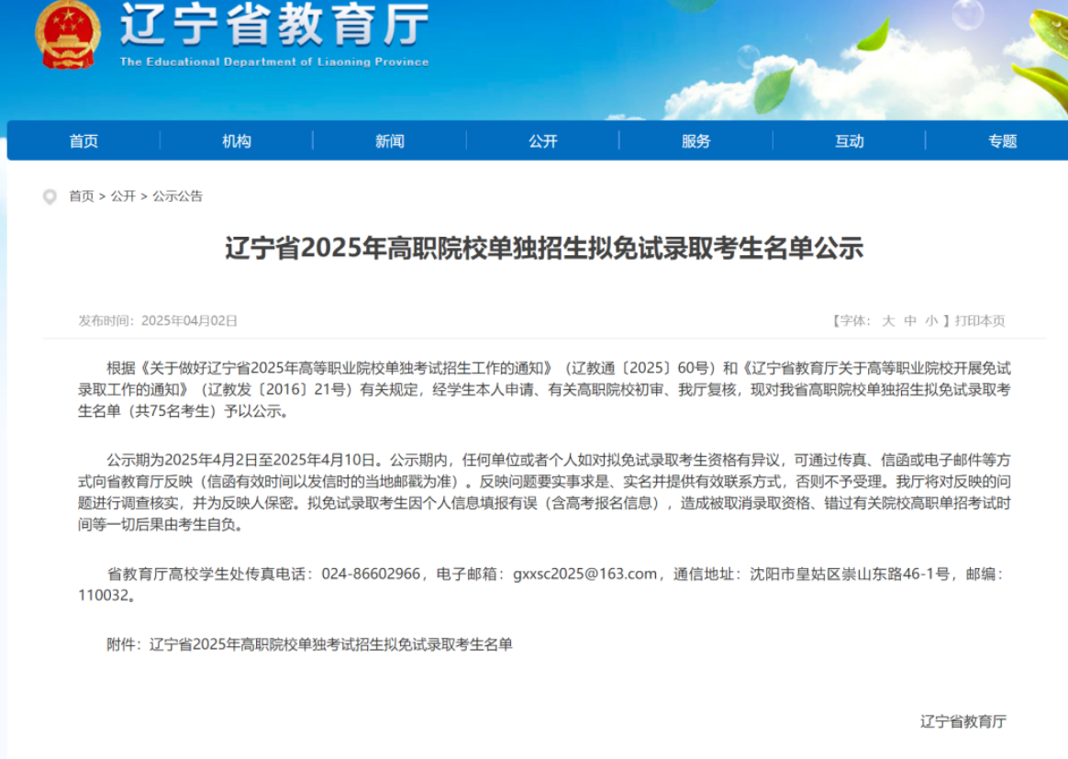Click the 公开 breadcrumb link
The height and width of the screenshot is (759, 1068).
[x=123, y=196]
